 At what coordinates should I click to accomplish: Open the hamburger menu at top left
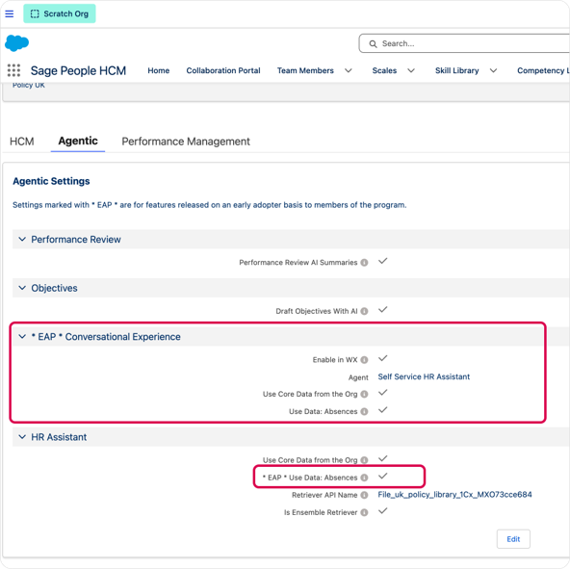tap(10, 13)
